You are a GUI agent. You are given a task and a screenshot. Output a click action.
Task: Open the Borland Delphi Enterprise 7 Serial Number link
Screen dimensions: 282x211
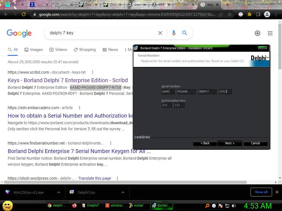79,151
